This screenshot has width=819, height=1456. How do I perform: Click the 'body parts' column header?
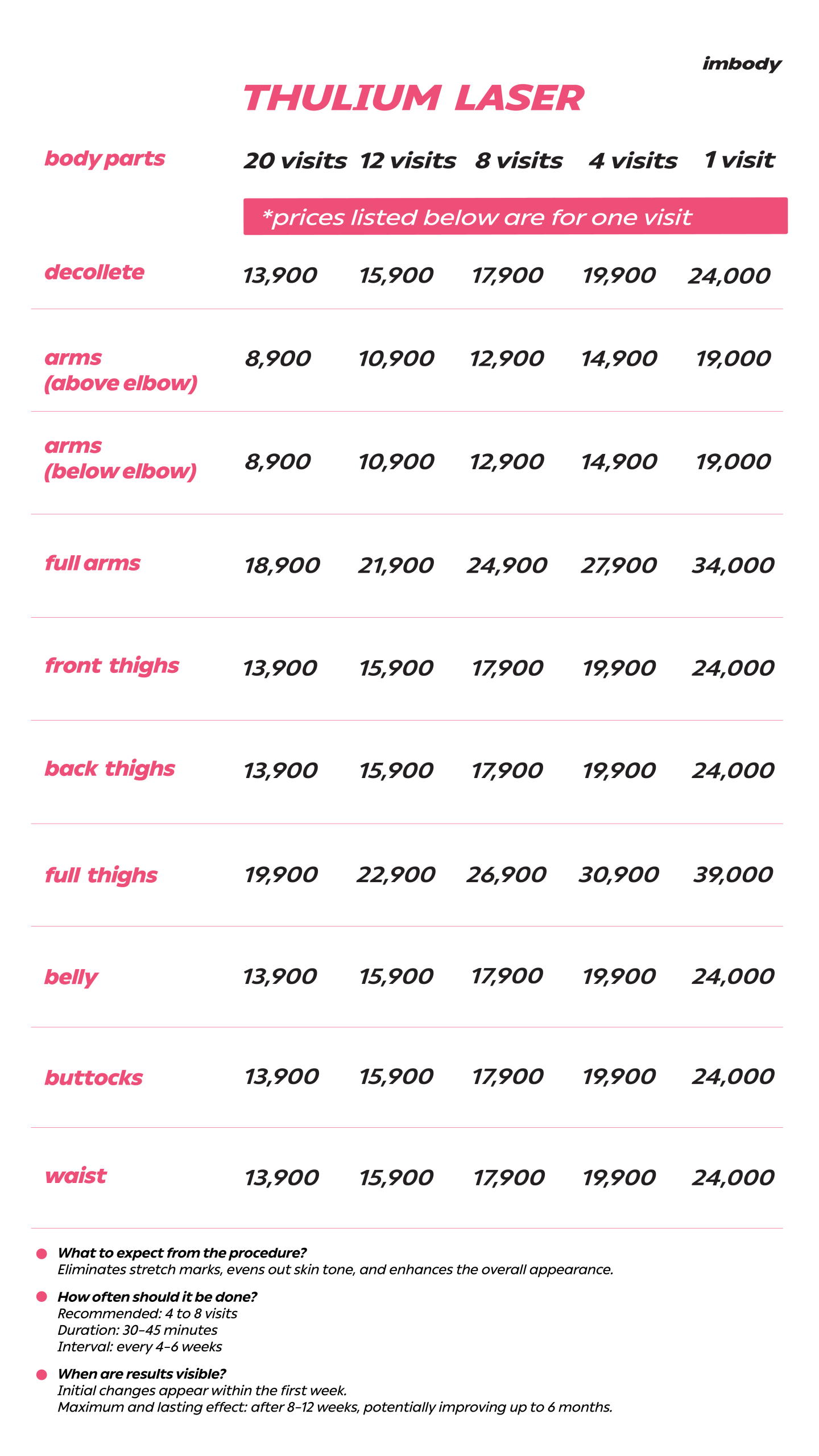coord(105,159)
